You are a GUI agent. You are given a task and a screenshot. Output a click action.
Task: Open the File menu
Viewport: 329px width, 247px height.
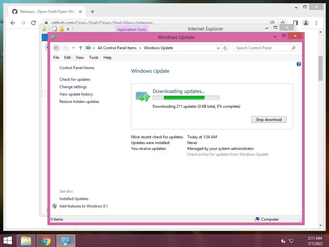click(x=56, y=58)
